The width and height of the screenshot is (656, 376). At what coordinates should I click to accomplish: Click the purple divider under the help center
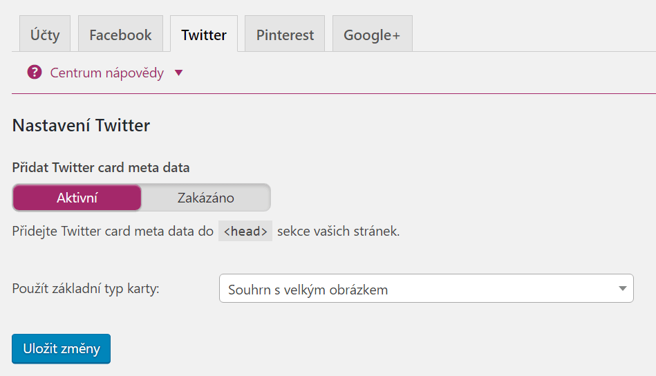334,94
